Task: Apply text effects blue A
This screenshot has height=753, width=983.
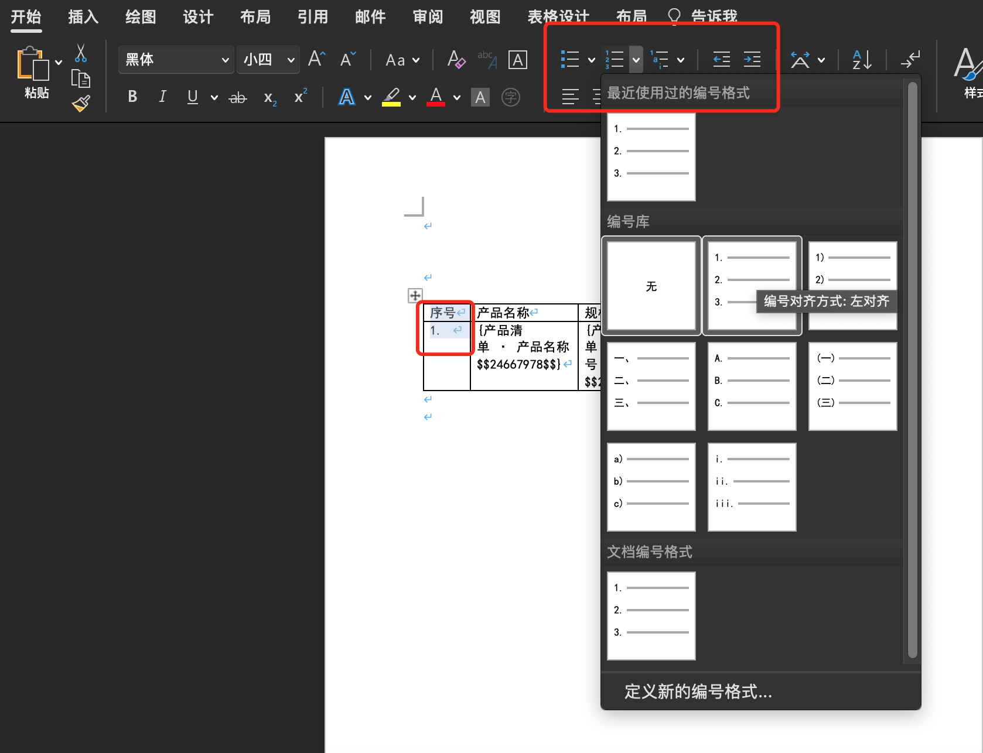Action: pyautogui.click(x=347, y=97)
